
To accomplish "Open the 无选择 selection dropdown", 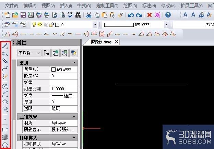I will tap(29, 53).
